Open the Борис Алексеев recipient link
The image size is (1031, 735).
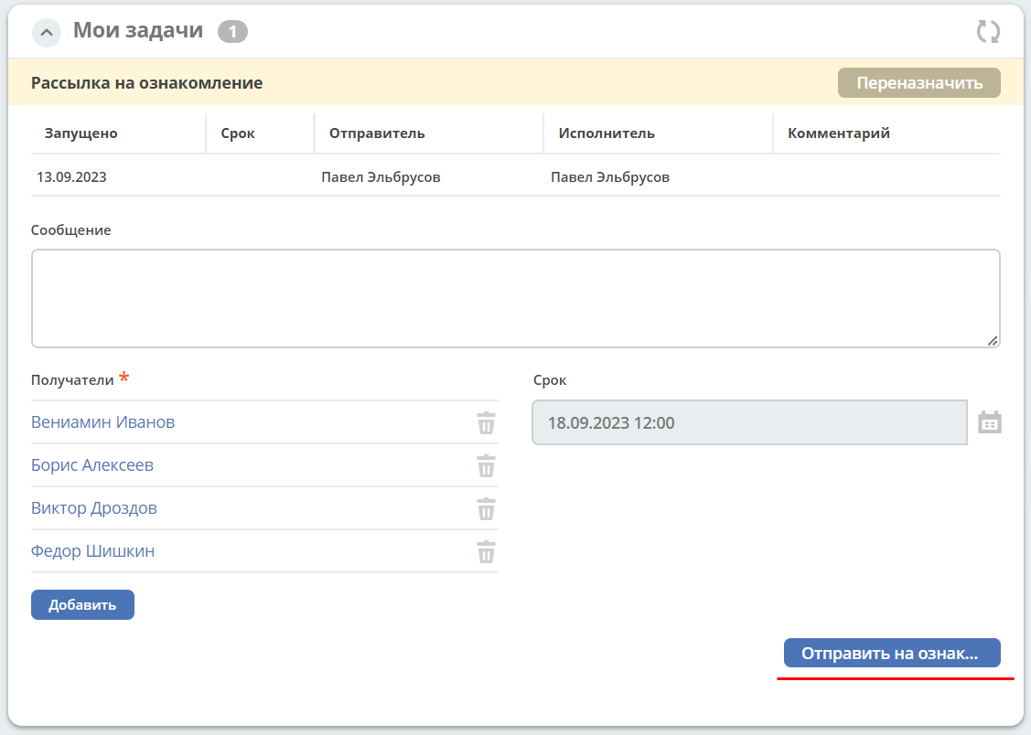[92, 465]
